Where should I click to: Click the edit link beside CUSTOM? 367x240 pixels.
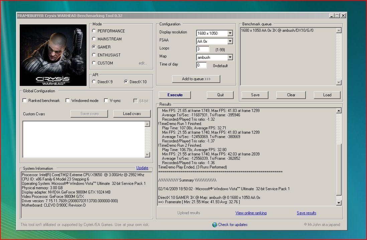click(x=143, y=63)
